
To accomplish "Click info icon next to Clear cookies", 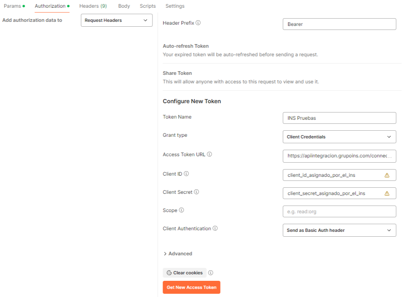I will pyautogui.click(x=211, y=273).
